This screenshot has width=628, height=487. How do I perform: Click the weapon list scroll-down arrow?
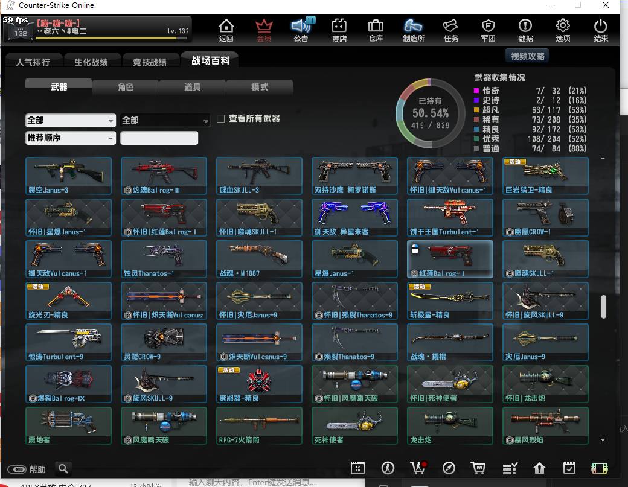click(x=603, y=440)
